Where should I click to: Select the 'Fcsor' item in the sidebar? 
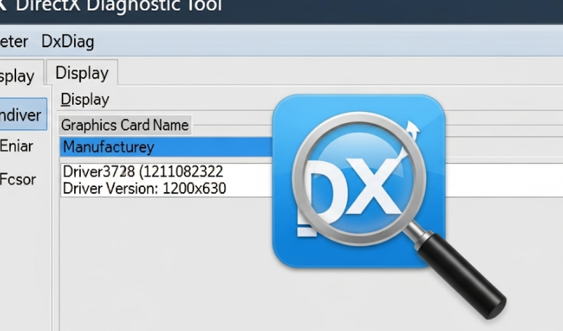(x=17, y=179)
